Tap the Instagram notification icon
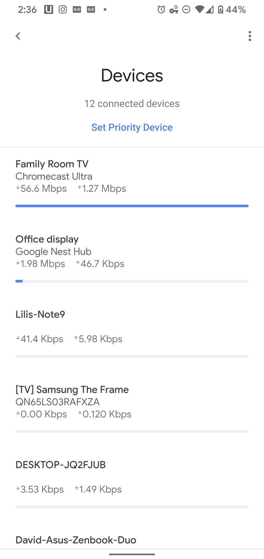The width and height of the screenshot is (264, 559). (x=63, y=10)
